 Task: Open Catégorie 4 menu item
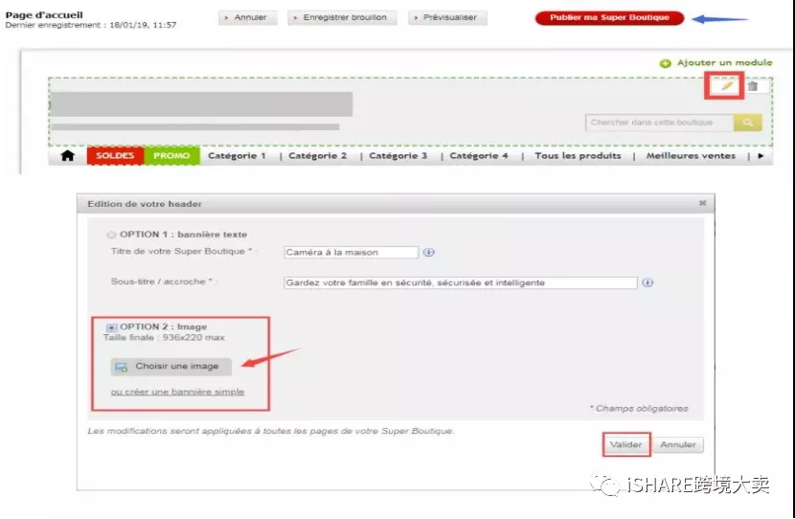coord(479,155)
